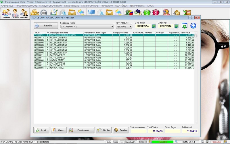This screenshot has width=230, height=144.
Task: Click the red dollar sign icon
Action: (156, 12)
